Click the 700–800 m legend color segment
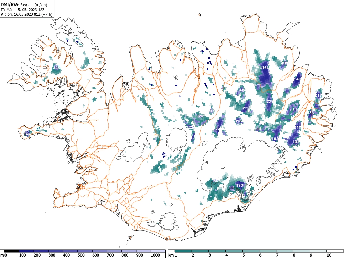 114,251
